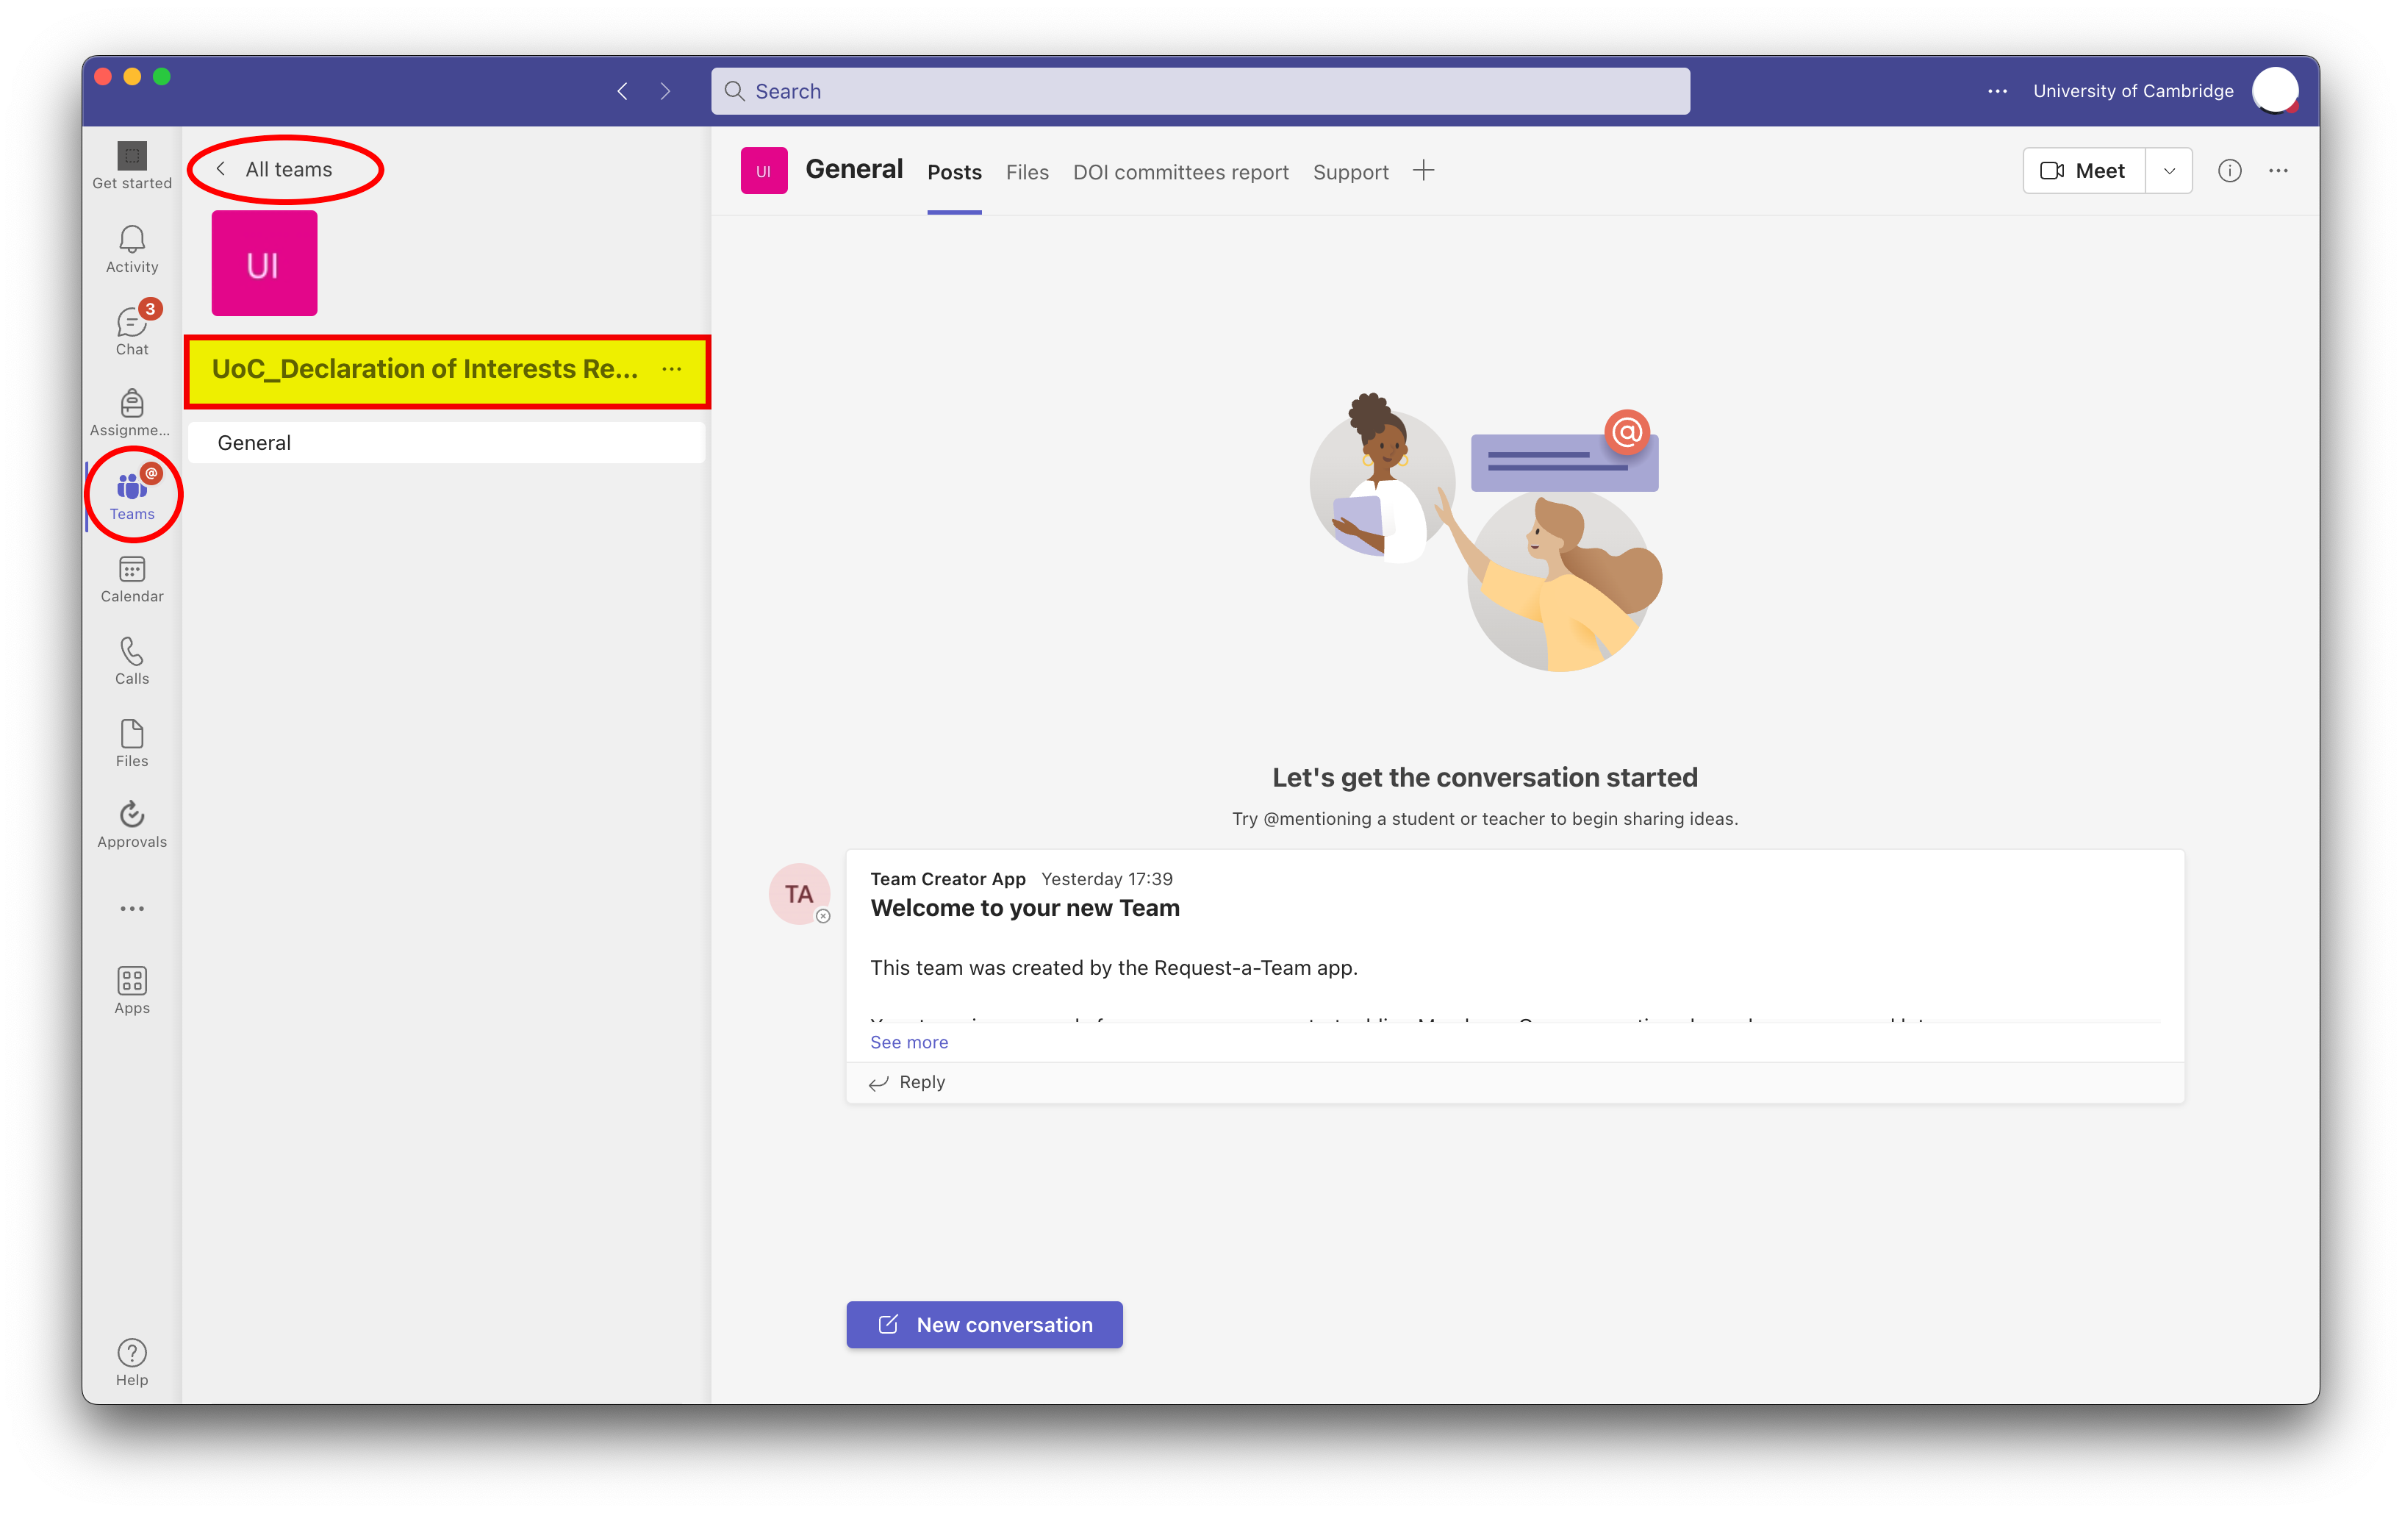Open Settings and more in title bar
This screenshot has width=2402, height=1513.
pos(1997,91)
